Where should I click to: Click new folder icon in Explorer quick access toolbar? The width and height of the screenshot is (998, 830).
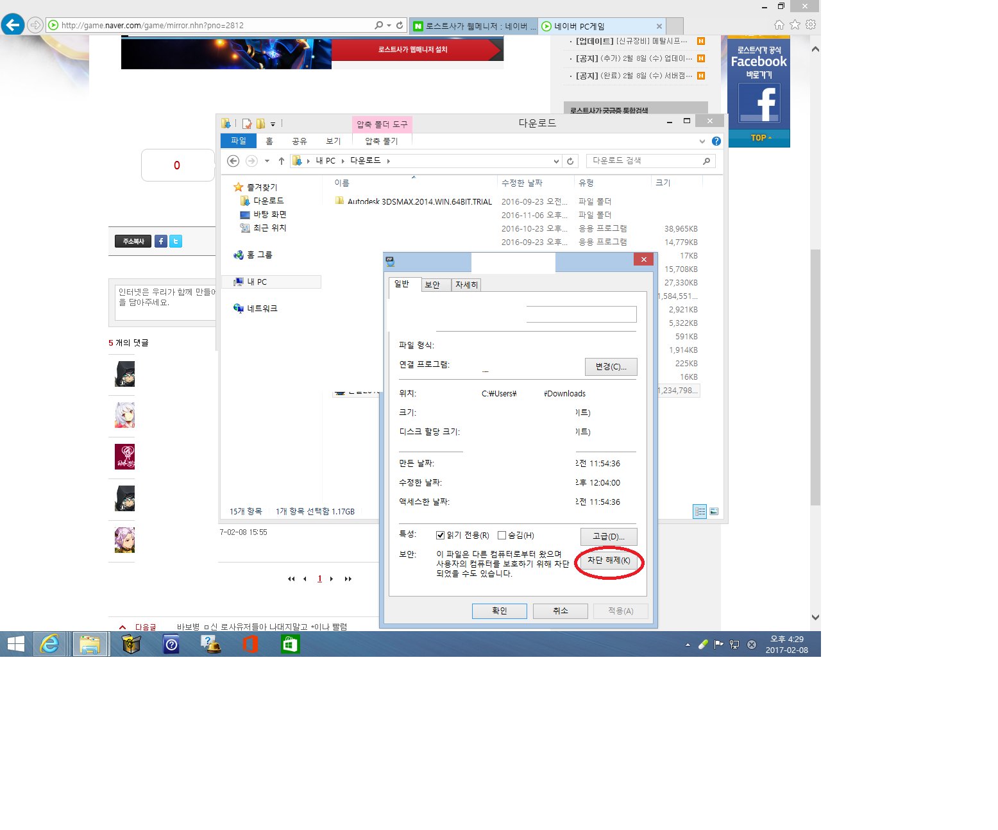pos(260,124)
